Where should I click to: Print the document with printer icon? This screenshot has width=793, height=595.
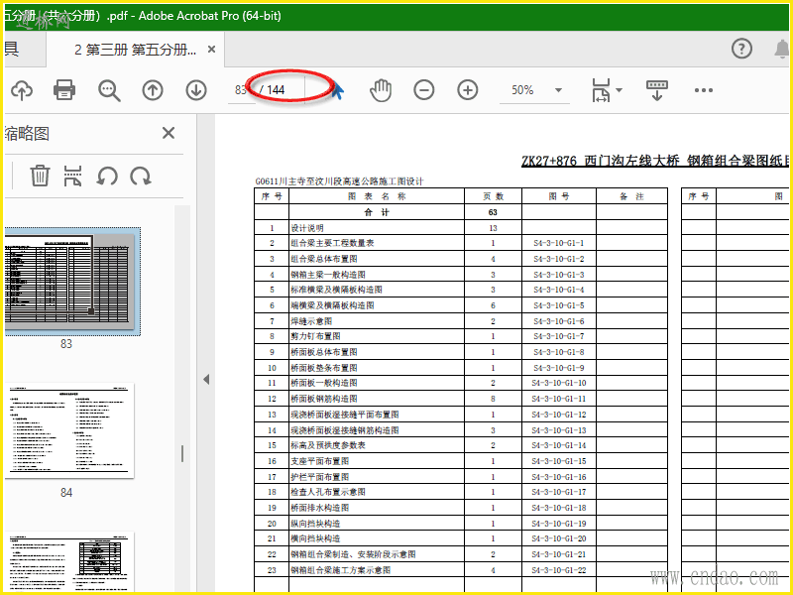pyautogui.click(x=64, y=90)
